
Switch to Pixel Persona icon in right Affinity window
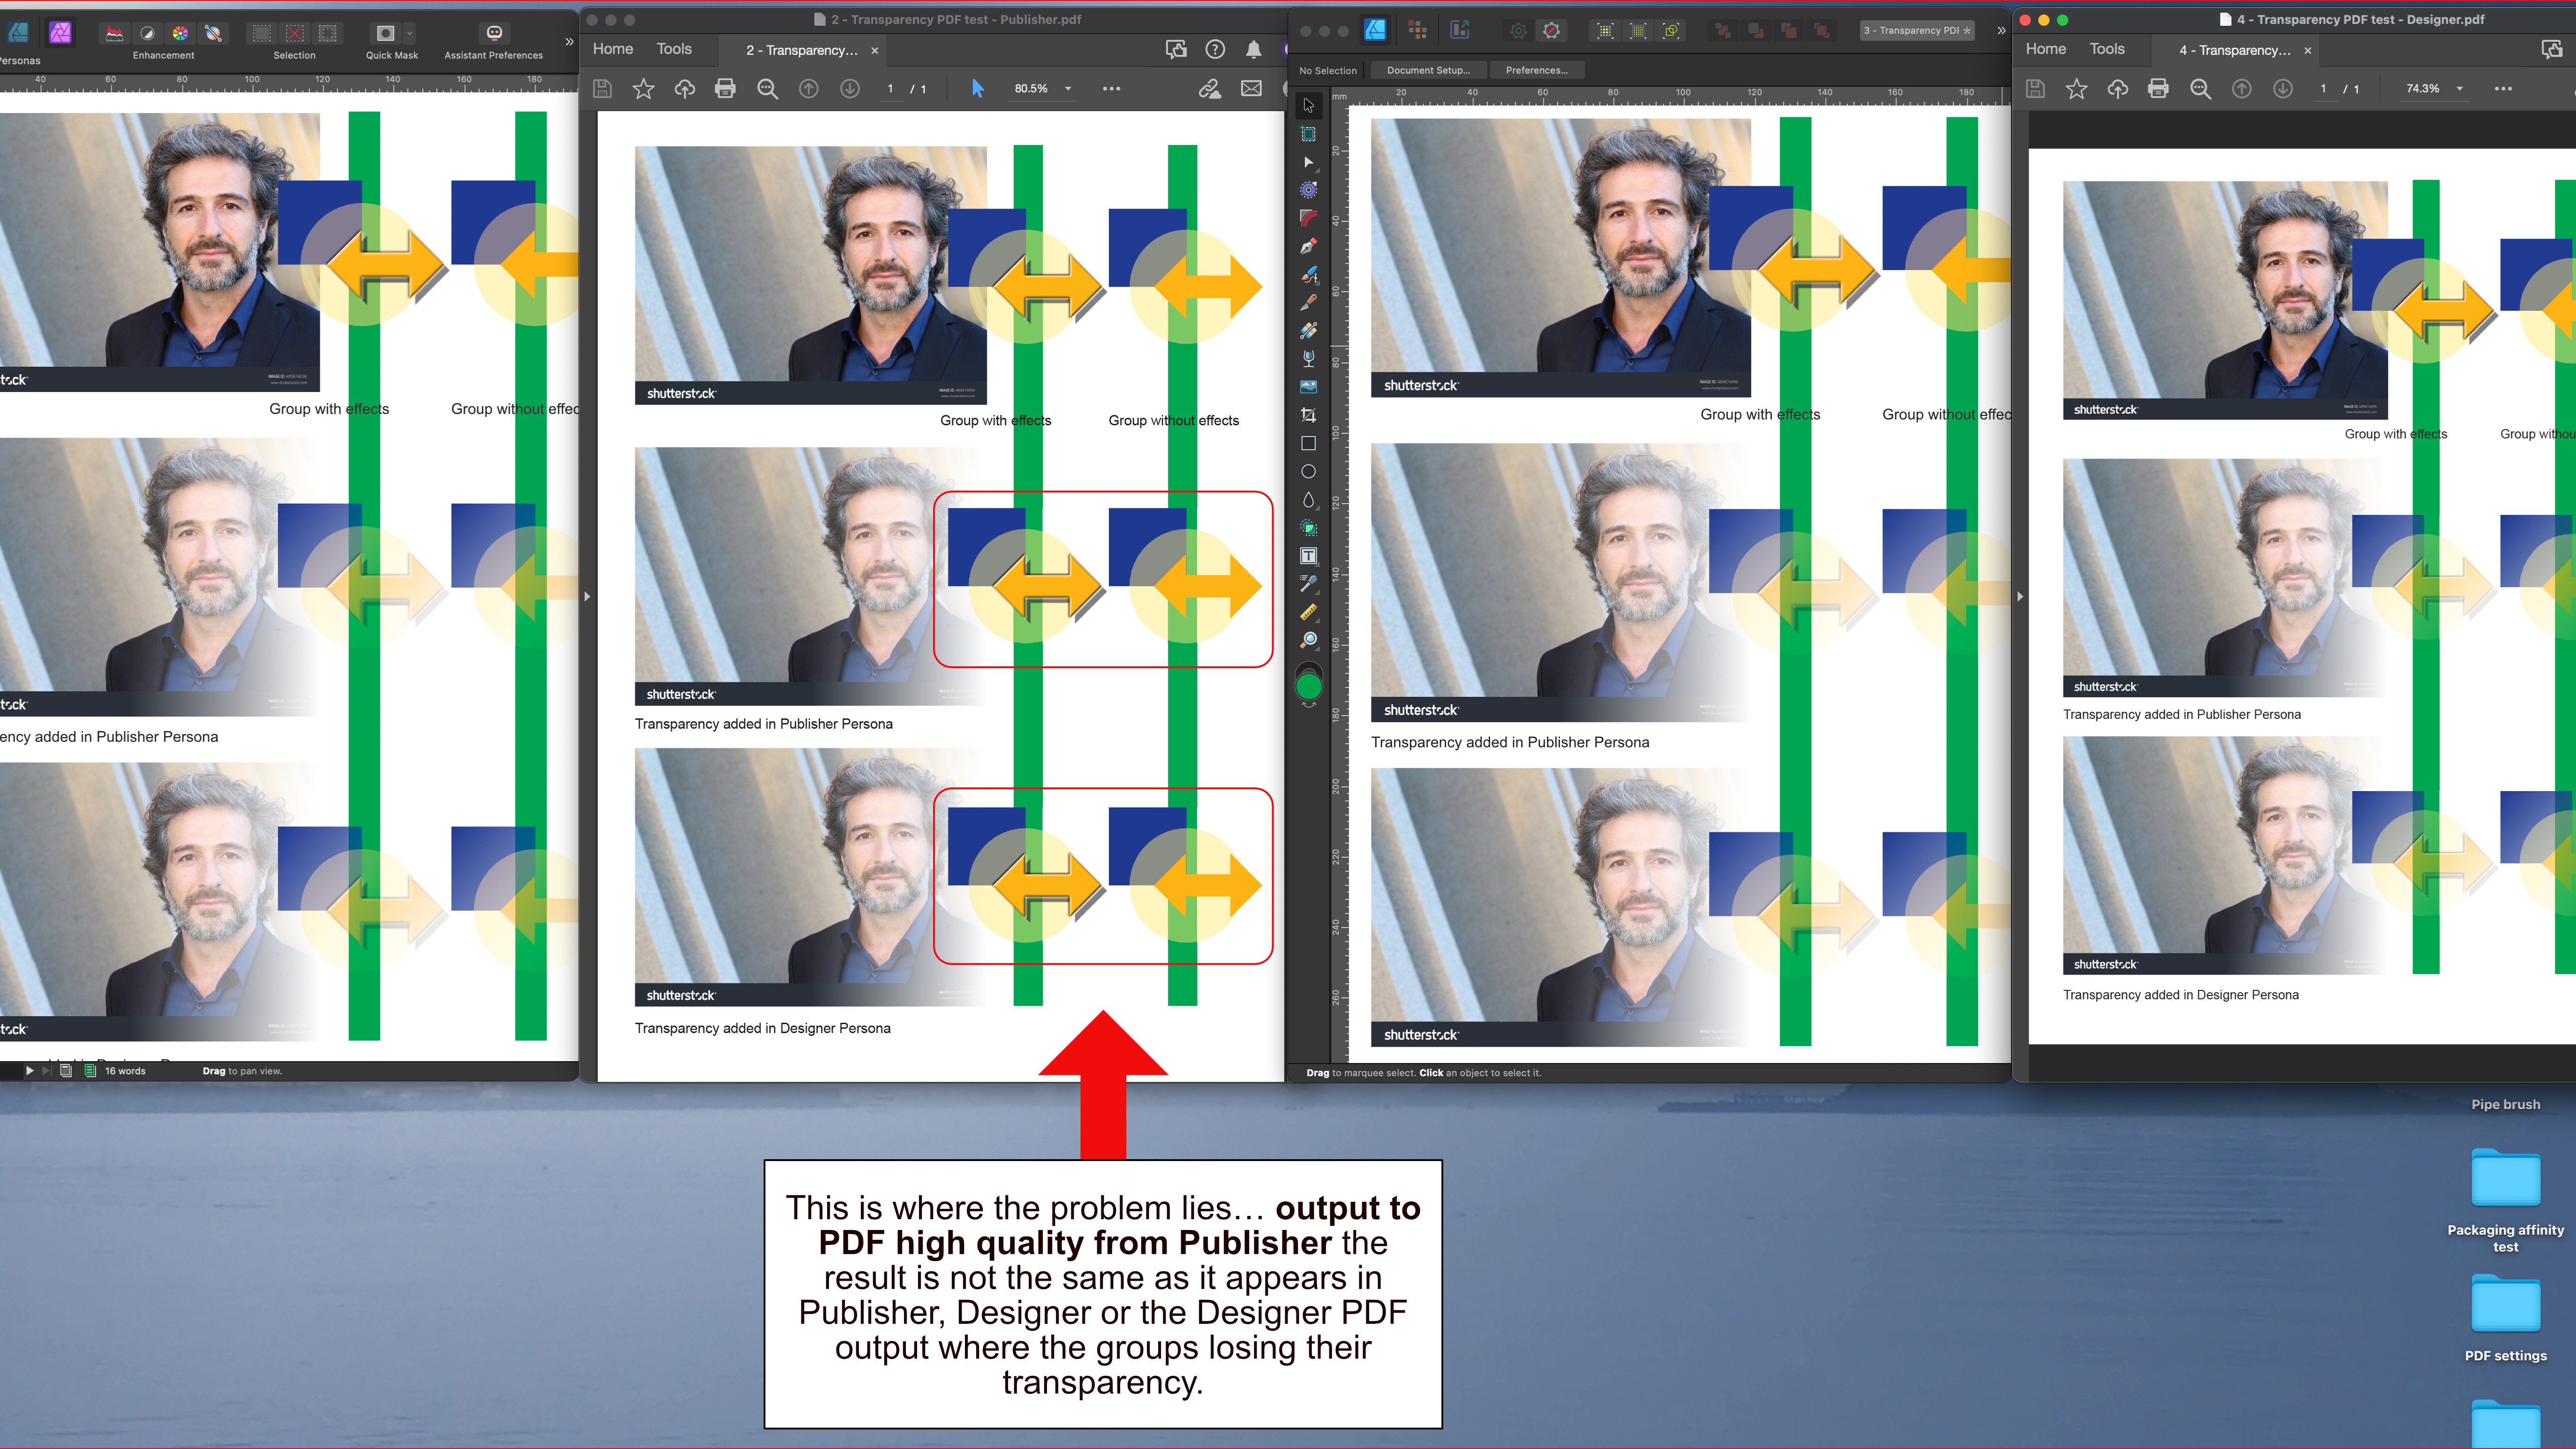click(1417, 31)
